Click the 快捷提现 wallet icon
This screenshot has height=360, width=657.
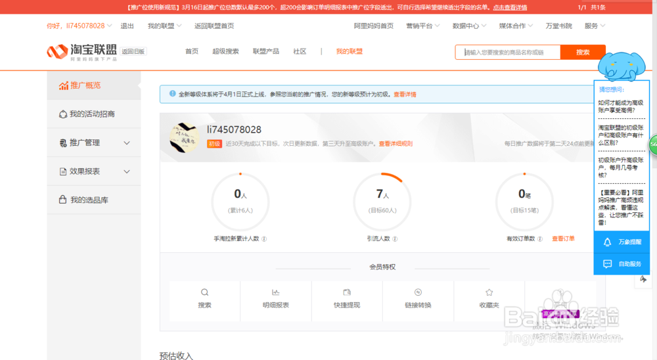tap(347, 292)
